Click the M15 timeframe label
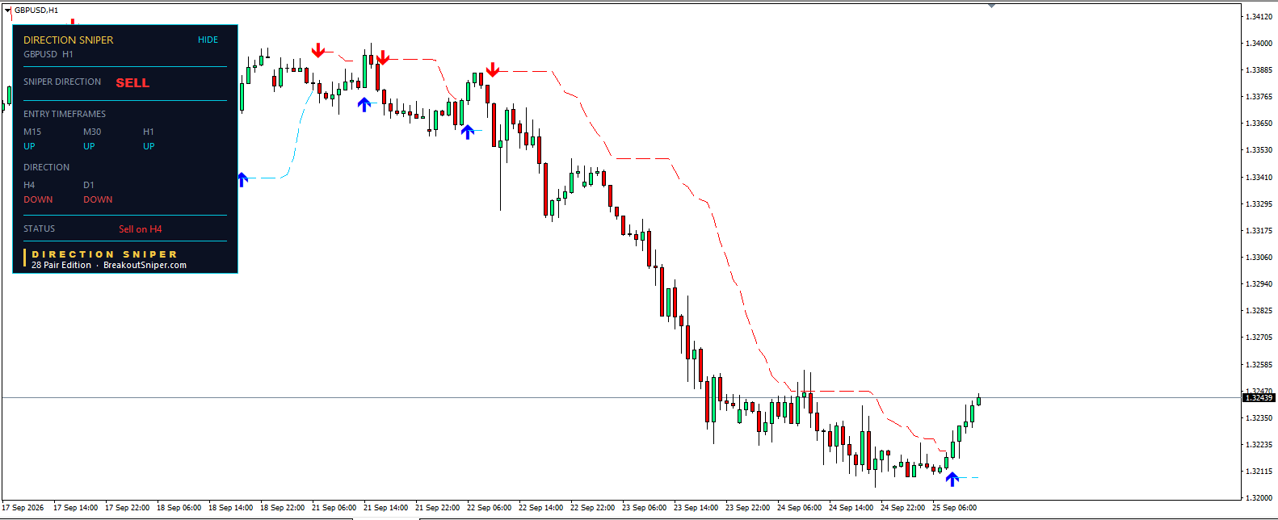The width and height of the screenshot is (1278, 520). [x=32, y=132]
